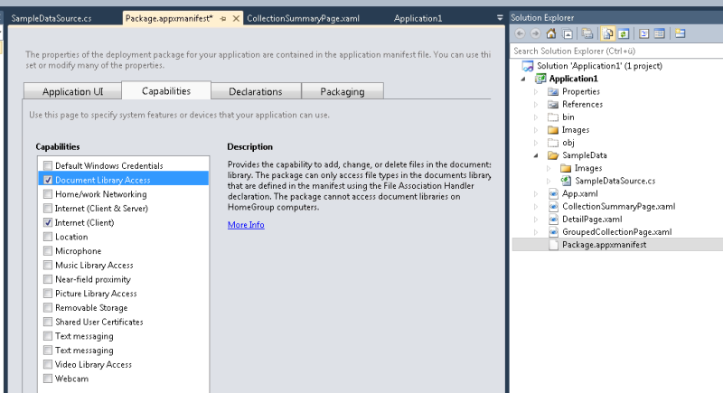
Task: Click the Home icon in Solution Explorer
Action: pyautogui.click(x=552, y=33)
